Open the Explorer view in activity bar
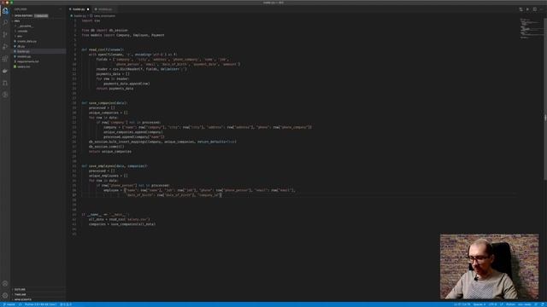Screen dimensions: 547x307 tap(5, 11)
